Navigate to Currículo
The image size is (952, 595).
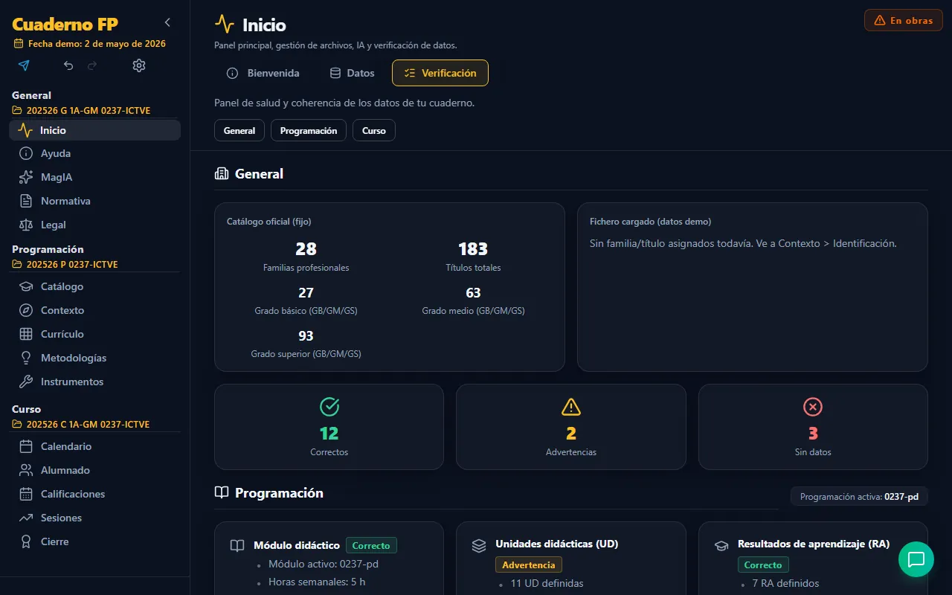click(94, 334)
